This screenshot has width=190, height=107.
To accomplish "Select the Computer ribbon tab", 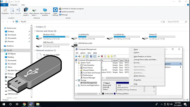I will pyautogui.click(x=14, y=5).
